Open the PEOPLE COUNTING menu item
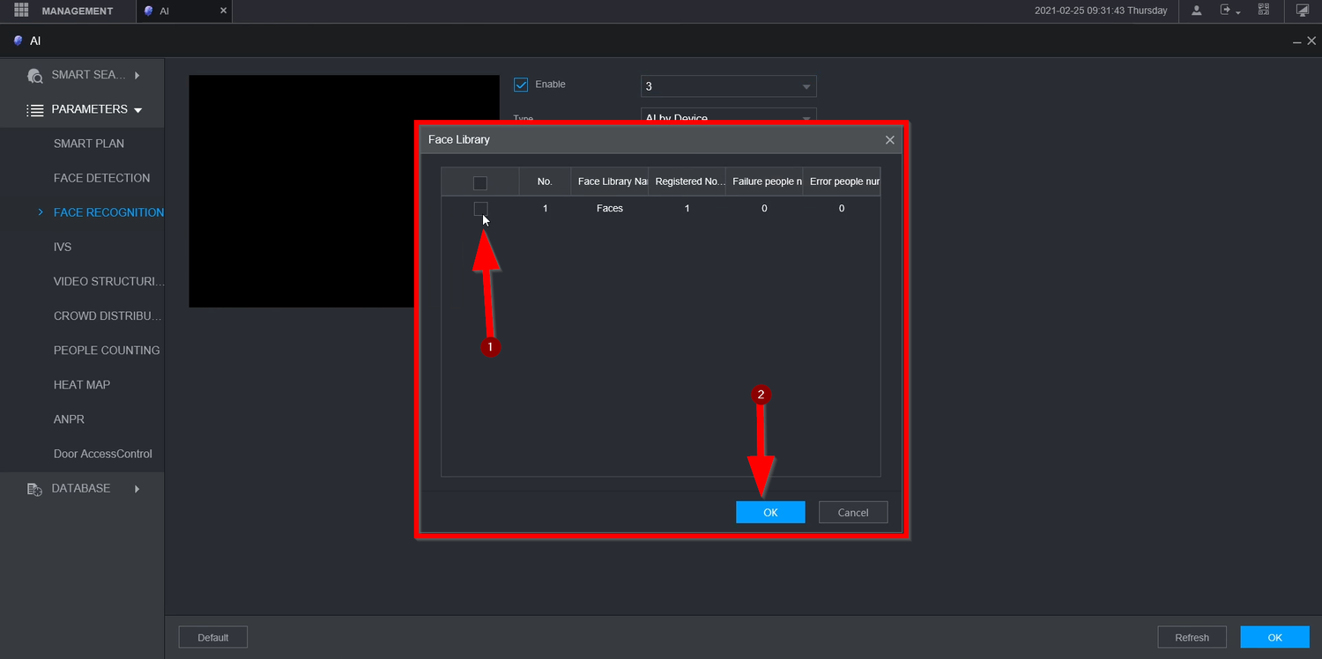 point(107,351)
